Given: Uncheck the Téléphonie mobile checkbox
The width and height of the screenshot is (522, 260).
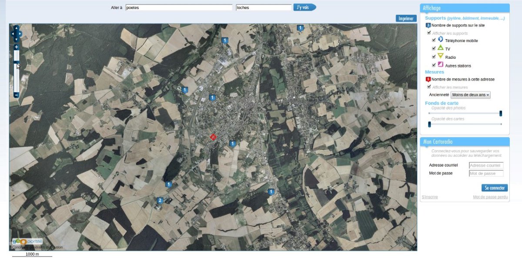Looking at the screenshot, I should pos(434,40).
